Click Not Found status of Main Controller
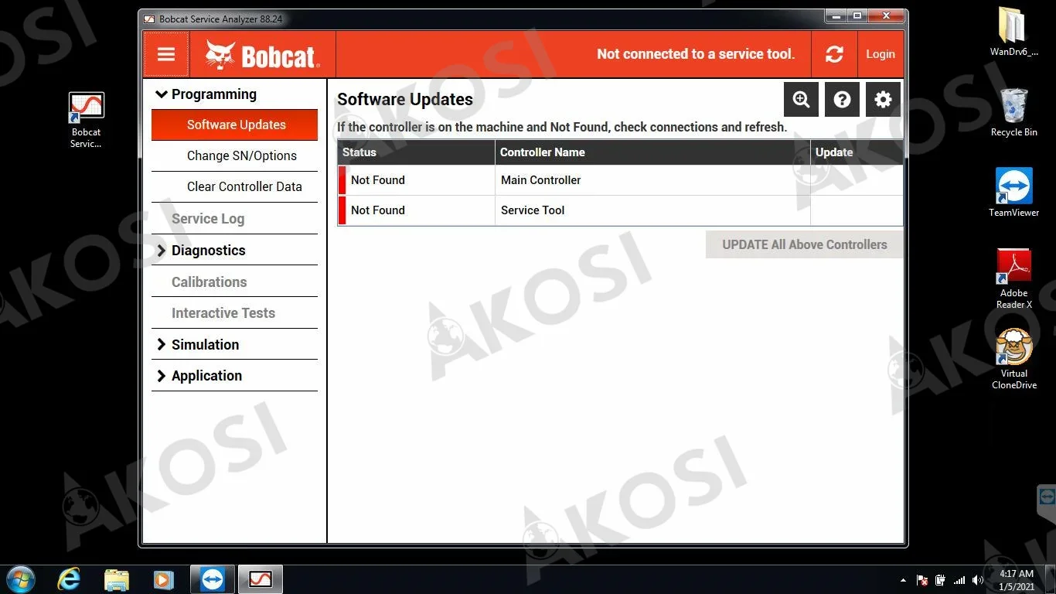Image resolution: width=1056 pixels, height=594 pixels. point(378,180)
